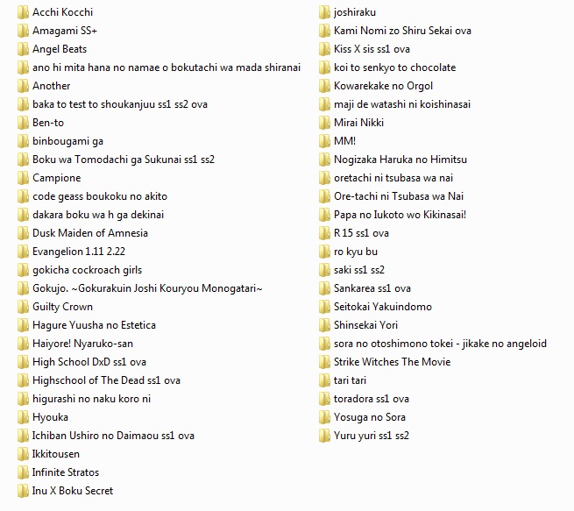Screen dimensions: 574x511
Task: Click High School DxD ss1 ova name
Action: [x=89, y=362]
